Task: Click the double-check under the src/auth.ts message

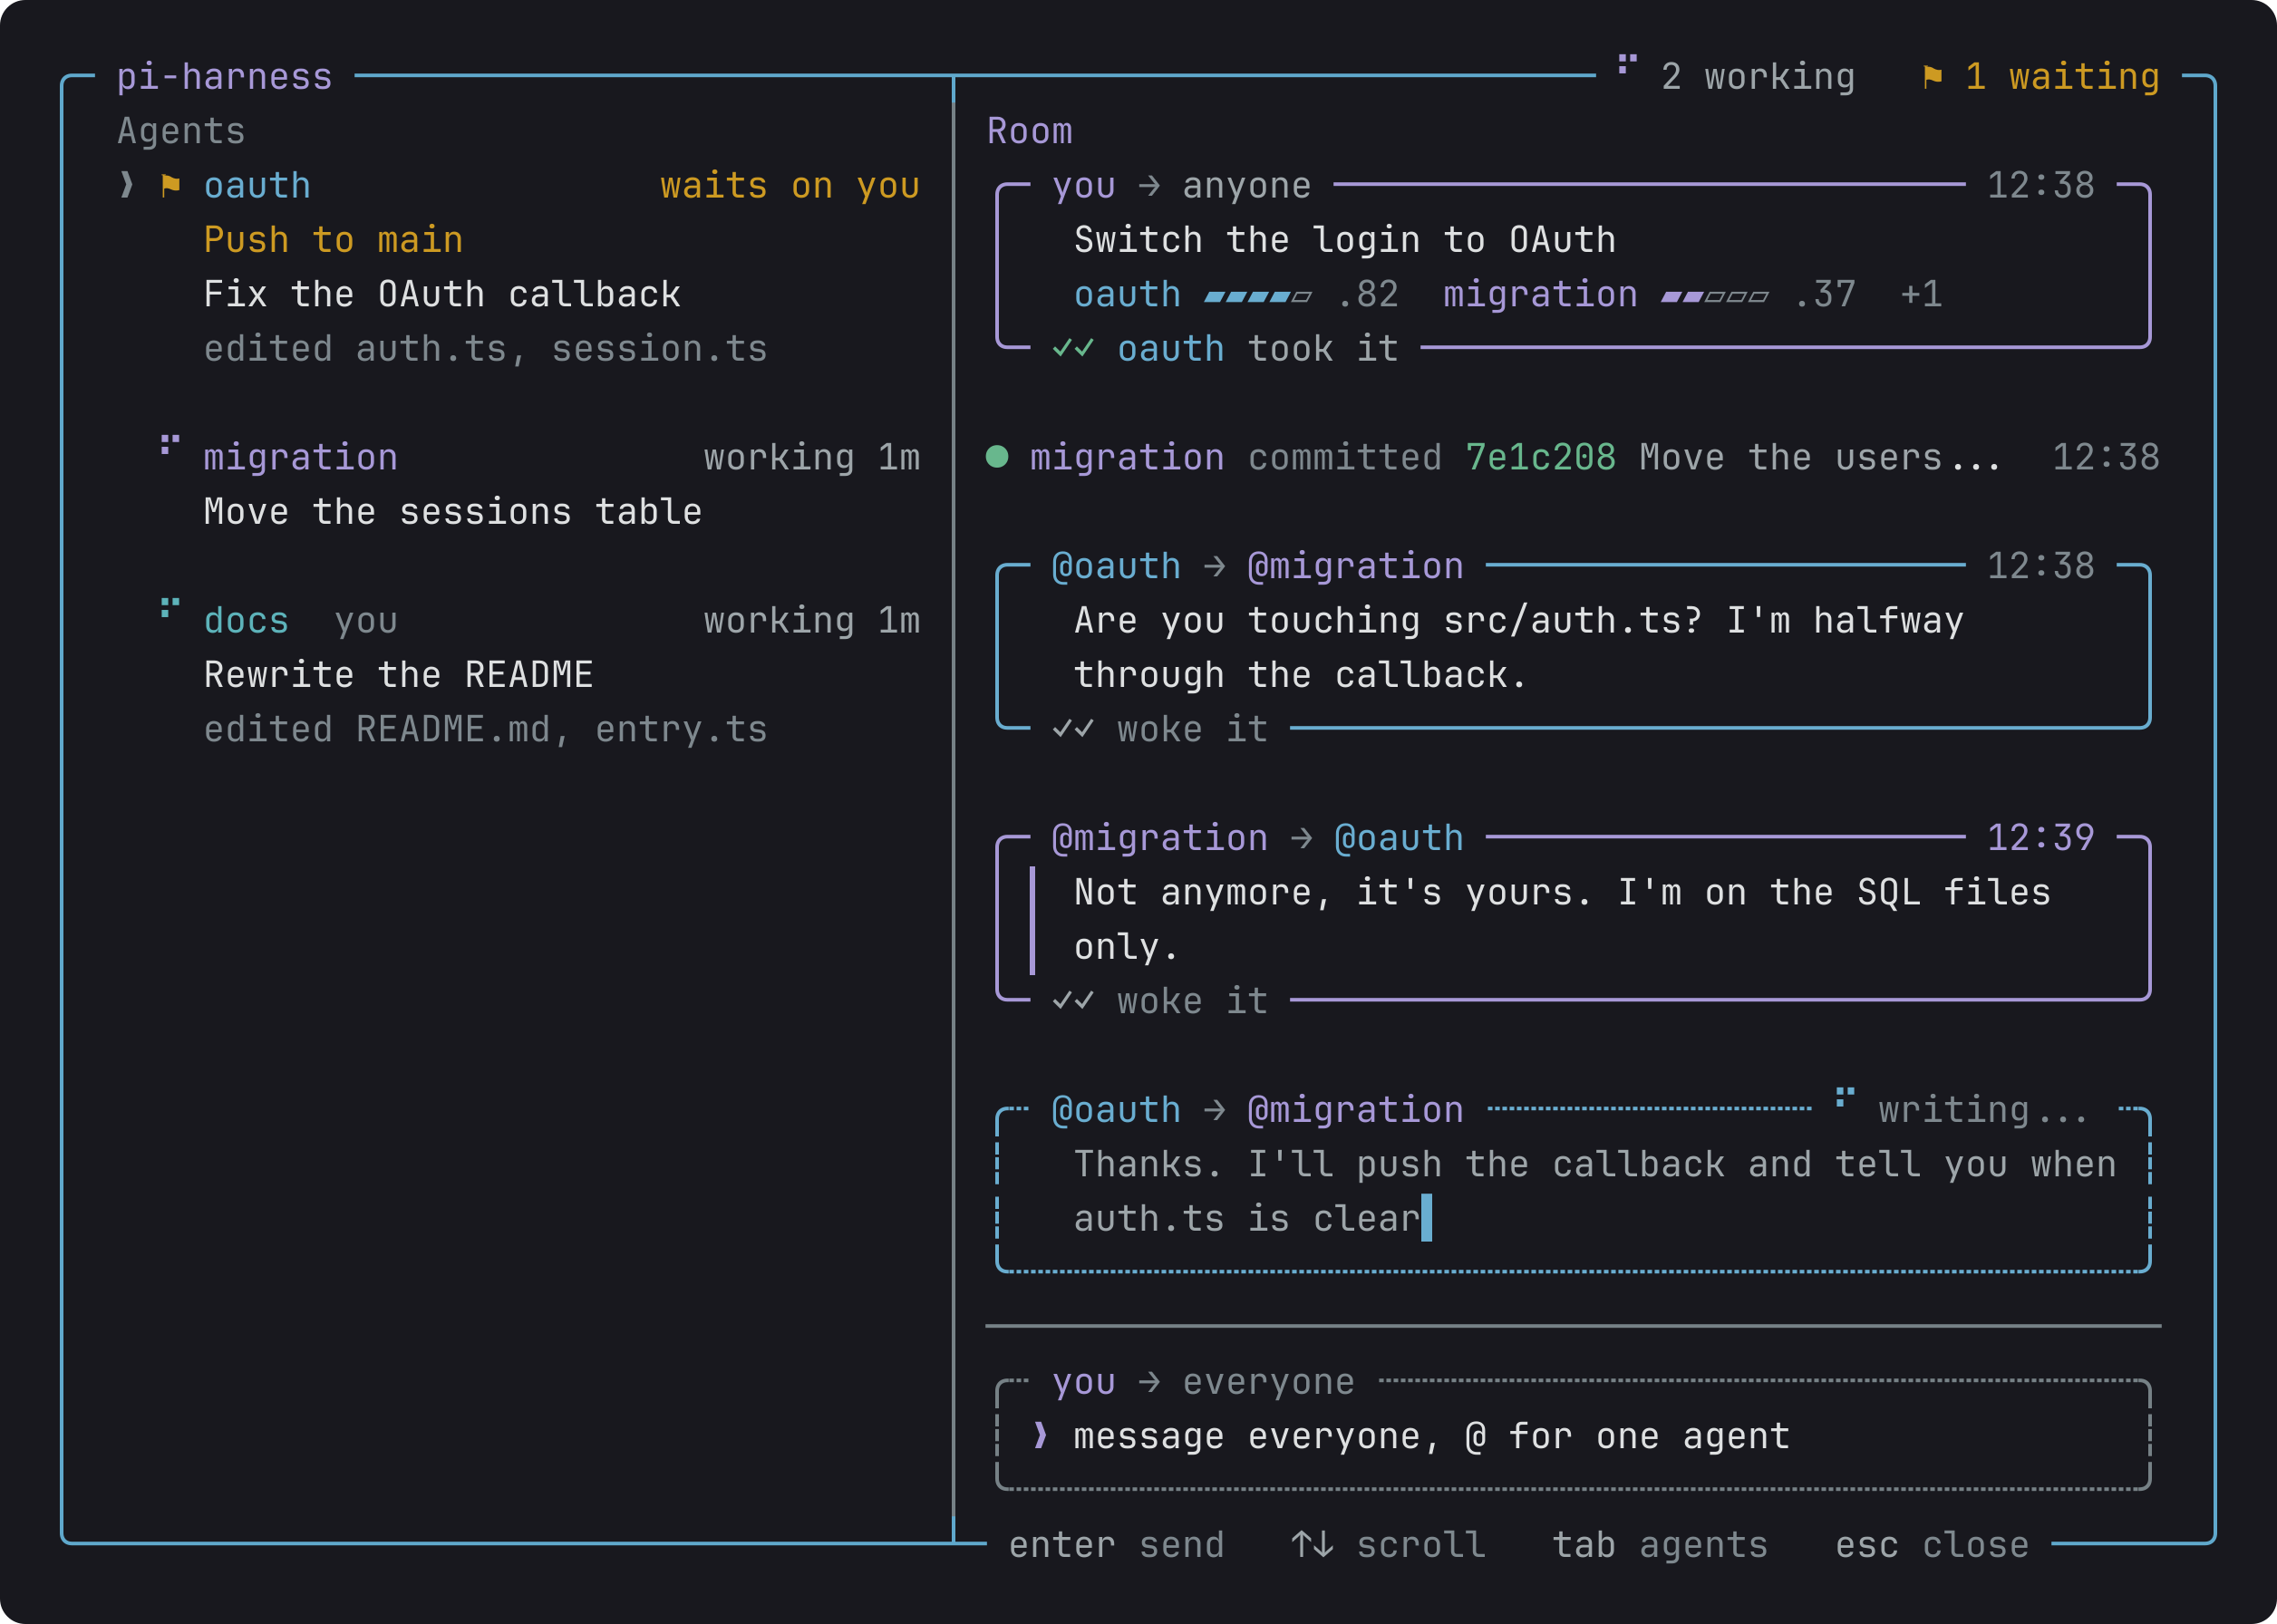Action: point(1073,729)
